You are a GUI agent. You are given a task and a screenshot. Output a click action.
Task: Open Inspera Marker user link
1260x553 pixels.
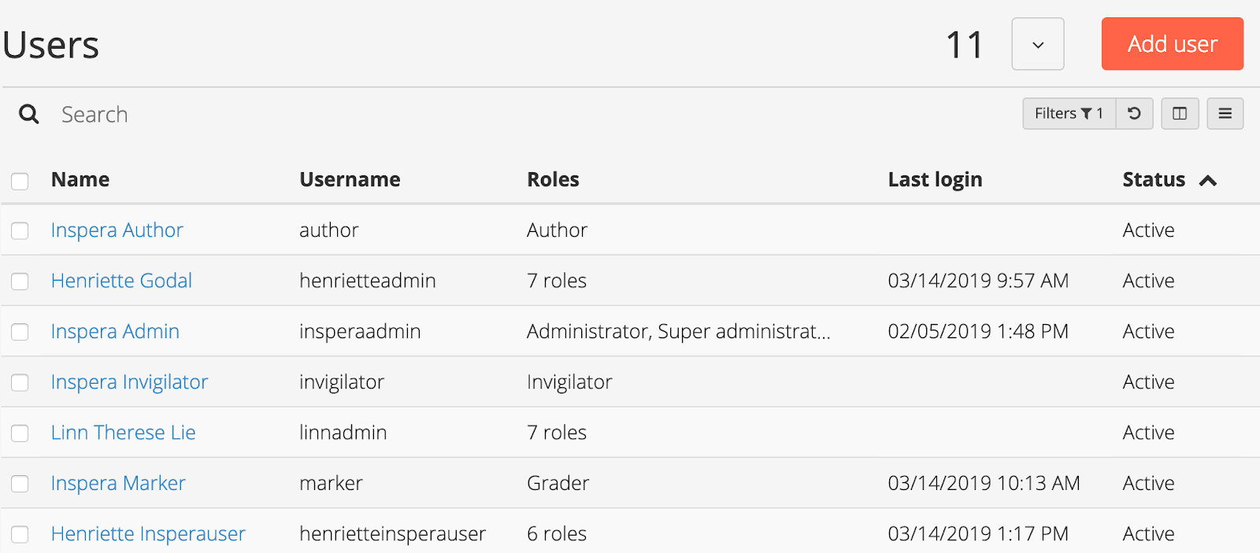click(x=118, y=483)
